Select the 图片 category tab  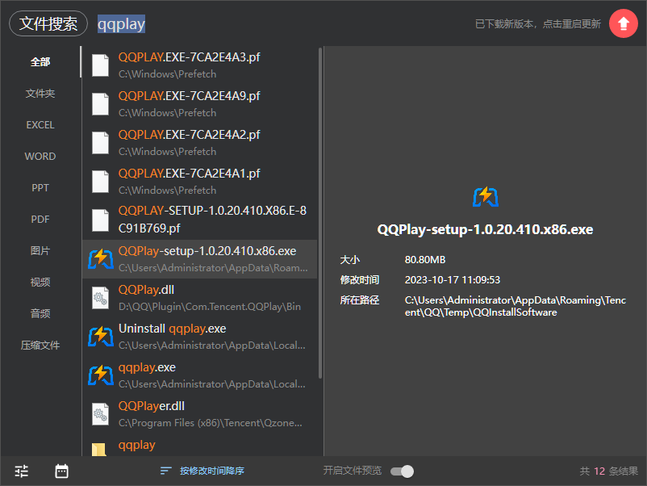pyautogui.click(x=40, y=250)
